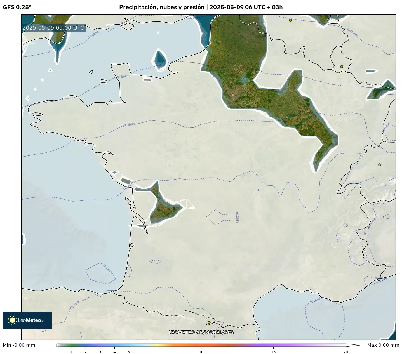Screen dimensions: 402x354
Task: Click the pointed arrow tip of the colorbar
Action: click(x=353, y=345)
